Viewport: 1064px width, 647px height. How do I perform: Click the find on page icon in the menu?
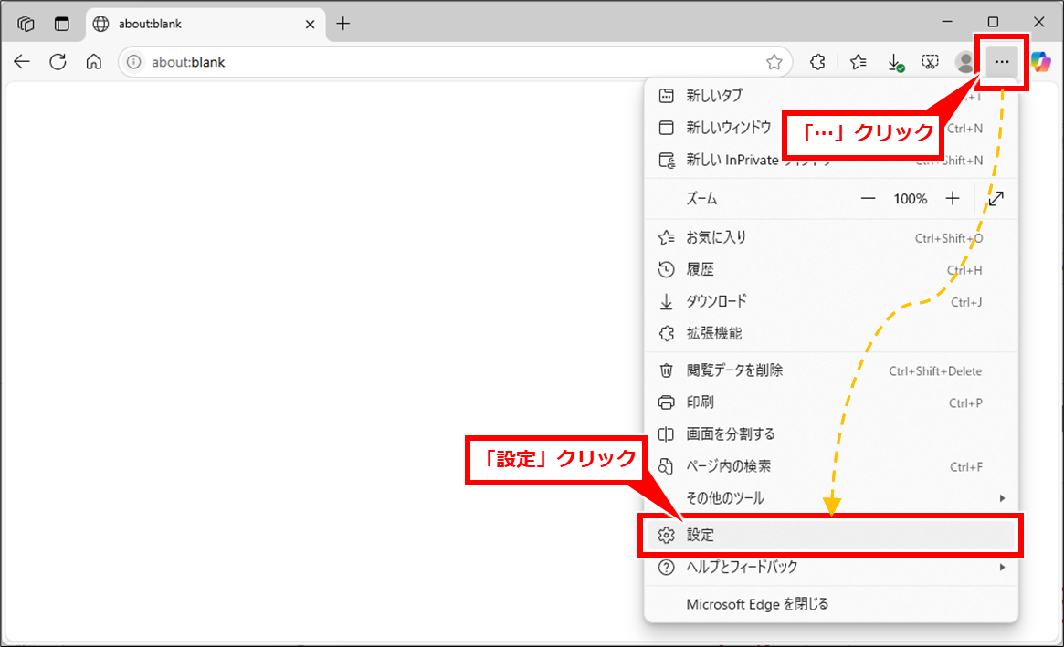click(x=667, y=466)
